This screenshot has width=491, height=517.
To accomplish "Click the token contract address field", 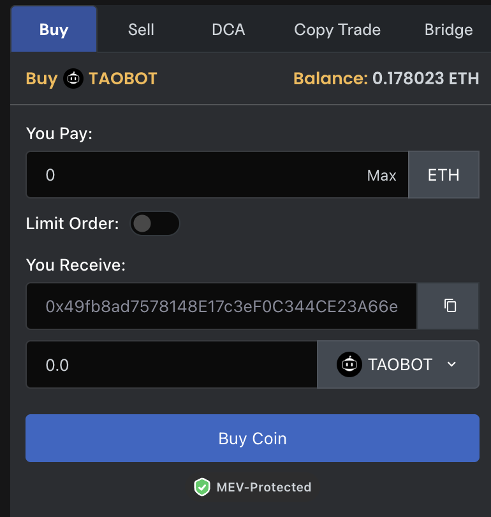I will tap(221, 306).
